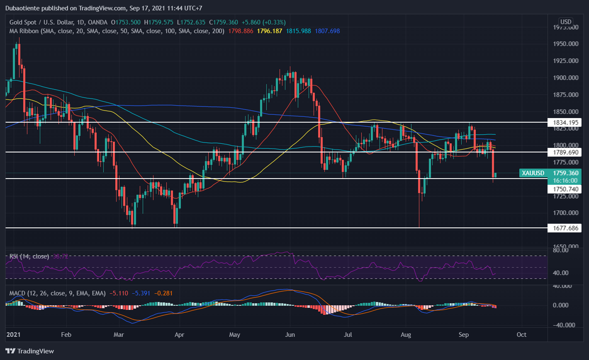Click the 16:16:00 countdown timer label
589x360 pixels.
pos(565,181)
